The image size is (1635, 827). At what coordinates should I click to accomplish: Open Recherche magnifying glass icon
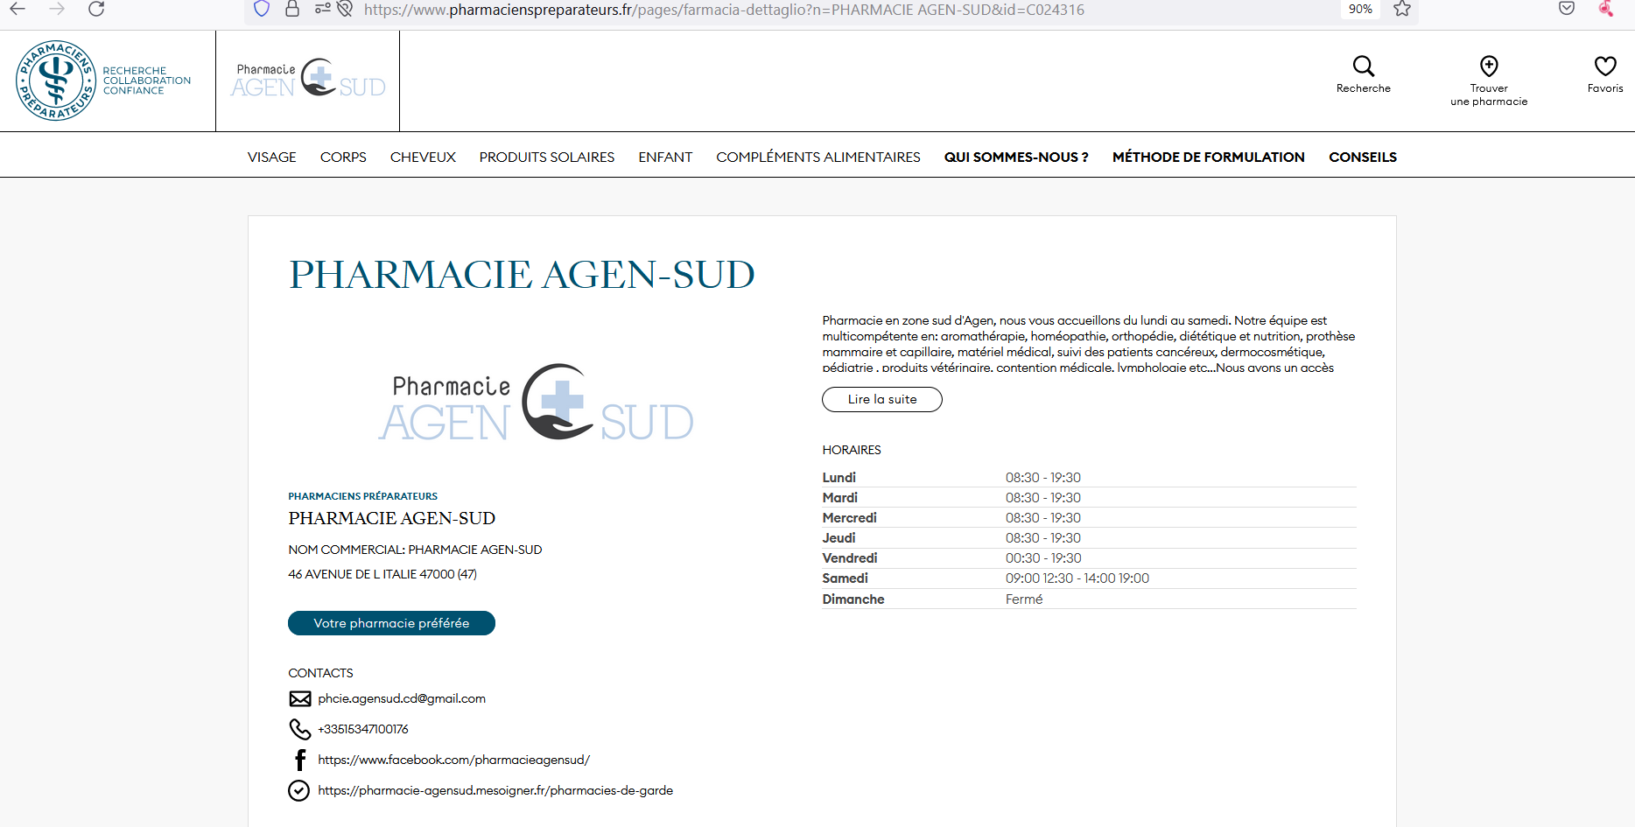[1363, 67]
